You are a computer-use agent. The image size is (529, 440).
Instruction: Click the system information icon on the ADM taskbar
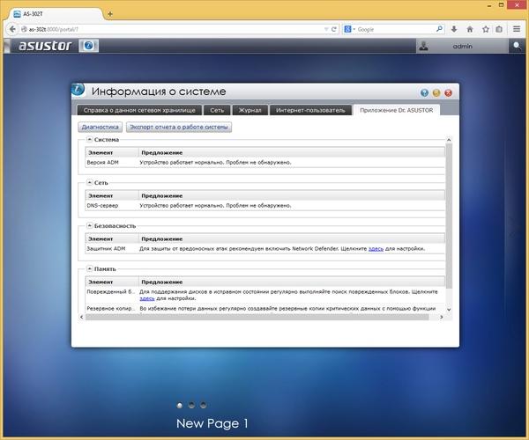pyautogui.click(x=89, y=46)
